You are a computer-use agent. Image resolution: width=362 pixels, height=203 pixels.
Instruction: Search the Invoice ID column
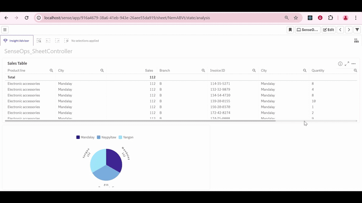(x=254, y=70)
